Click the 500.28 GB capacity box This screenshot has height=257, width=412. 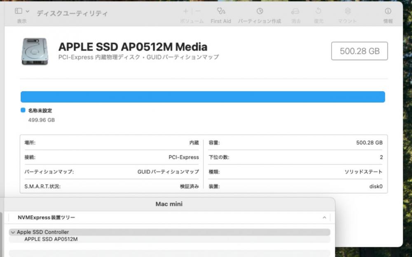359,51
